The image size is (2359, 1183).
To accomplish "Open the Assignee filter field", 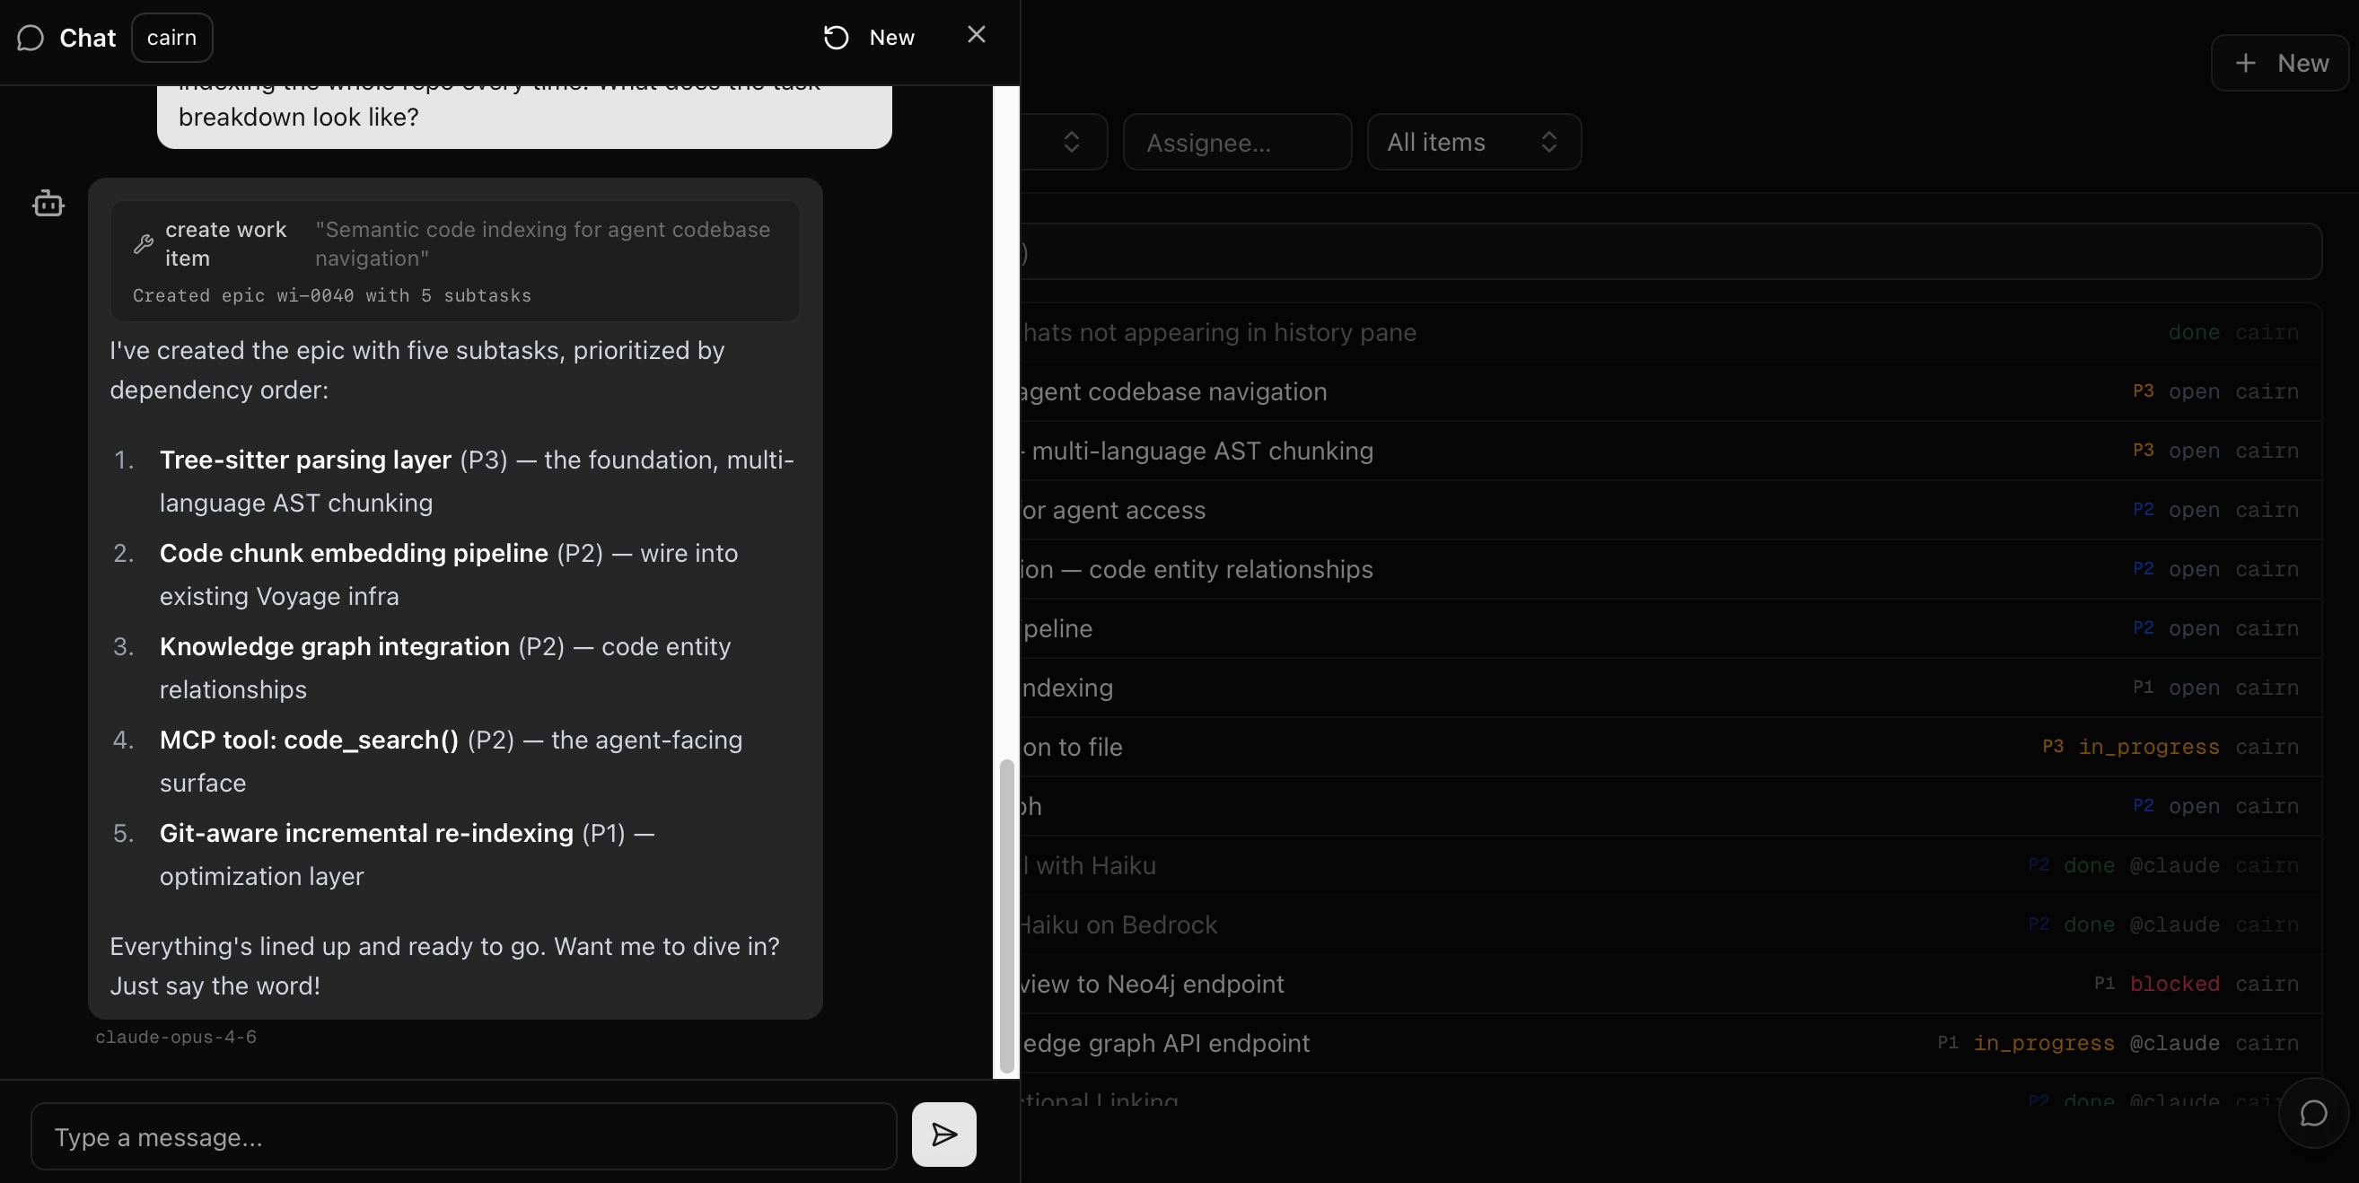I will [x=1237, y=142].
